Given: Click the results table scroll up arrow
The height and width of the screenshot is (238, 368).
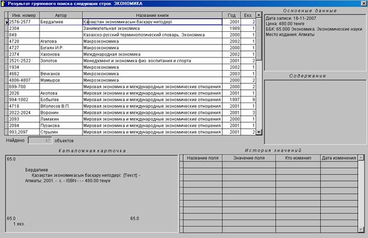Looking at the screenshot, I should pos(259,15).
